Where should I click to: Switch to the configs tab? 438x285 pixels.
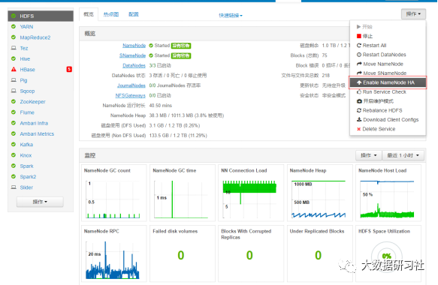click(134, 14)
